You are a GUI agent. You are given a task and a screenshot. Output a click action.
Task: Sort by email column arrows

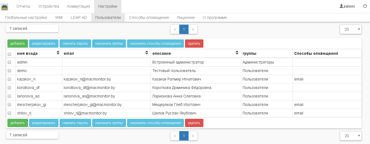tap(147, 53)
